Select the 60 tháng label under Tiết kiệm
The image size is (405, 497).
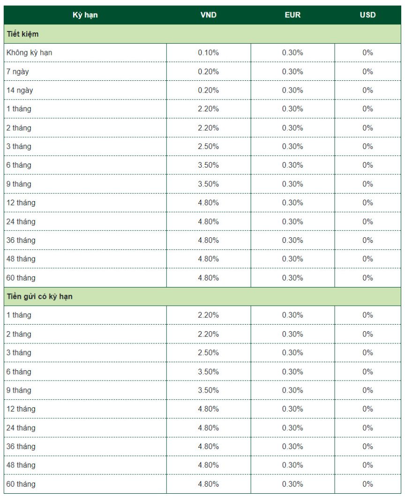pyautogui.click(x=21, y=278)
